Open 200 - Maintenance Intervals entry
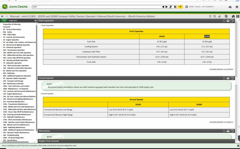The height and width of the screenshot is (149, 240). tap(13, 84)
